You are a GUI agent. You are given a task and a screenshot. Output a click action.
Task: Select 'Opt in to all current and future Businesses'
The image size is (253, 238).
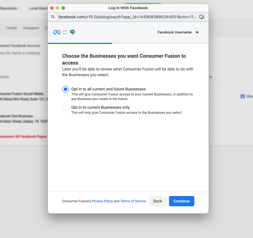66,89
